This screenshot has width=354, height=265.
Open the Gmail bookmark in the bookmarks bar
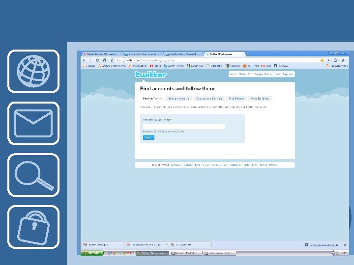click(266, 66)
